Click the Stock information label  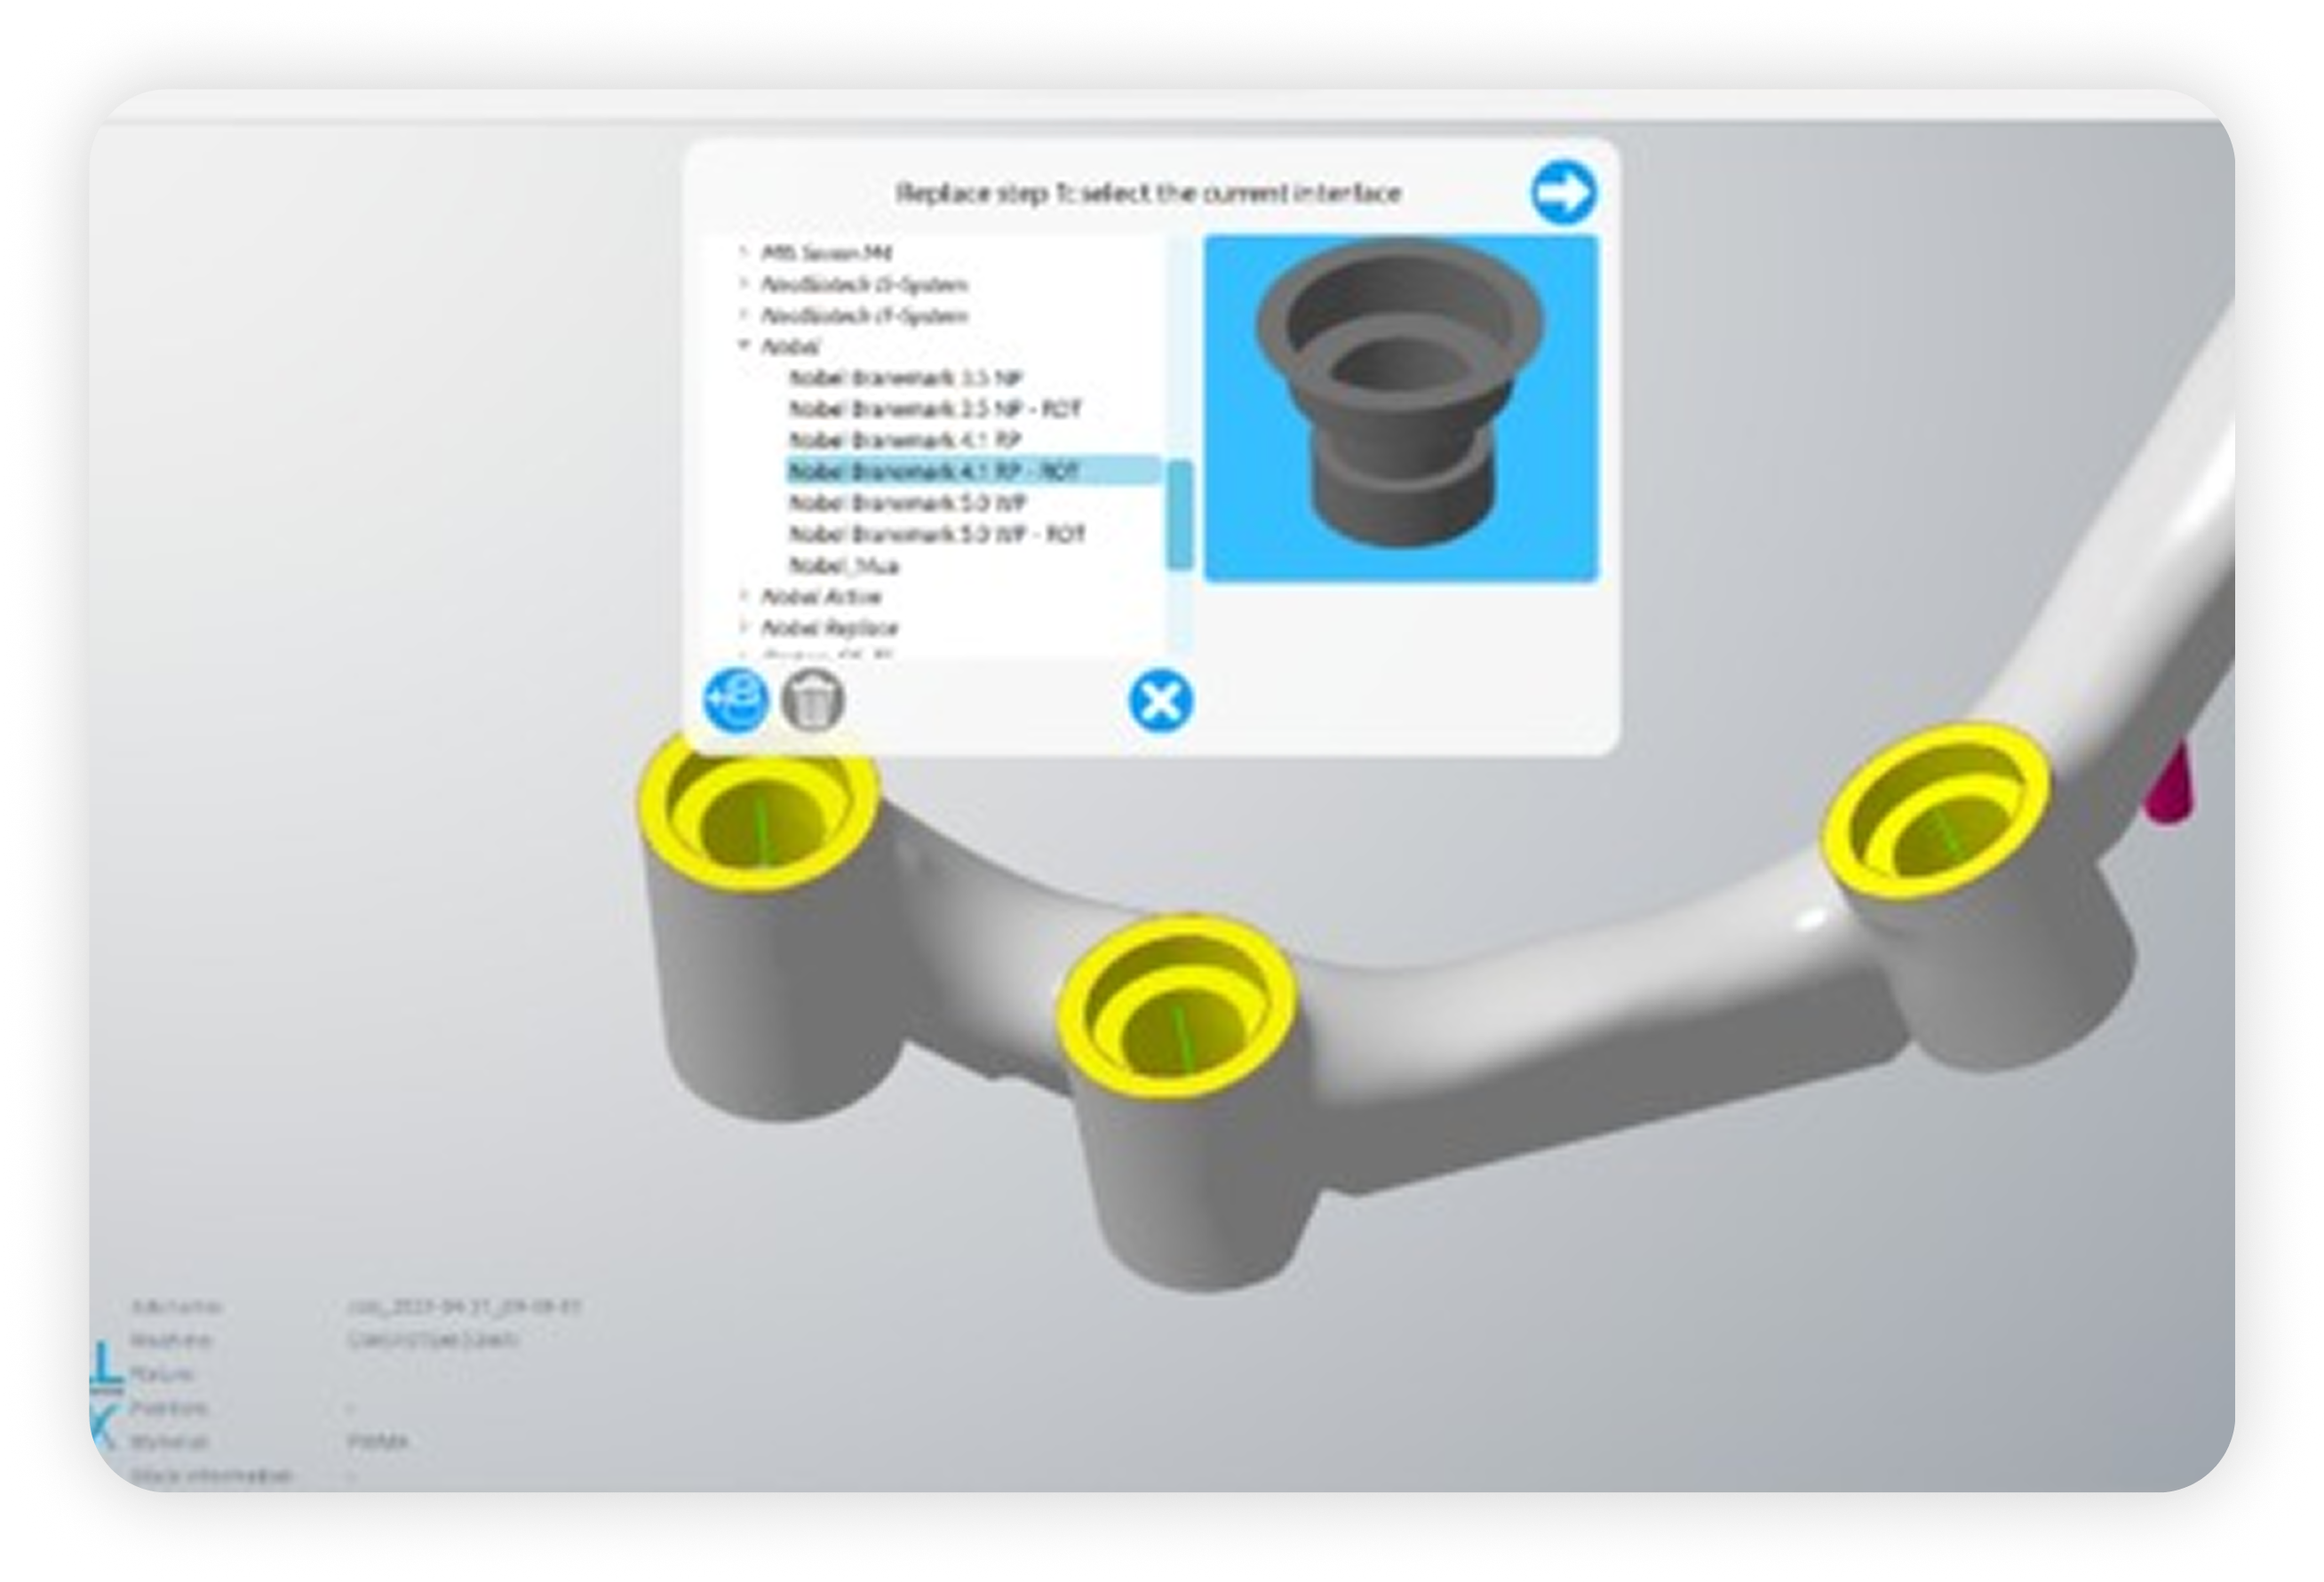coord(211,1475)
